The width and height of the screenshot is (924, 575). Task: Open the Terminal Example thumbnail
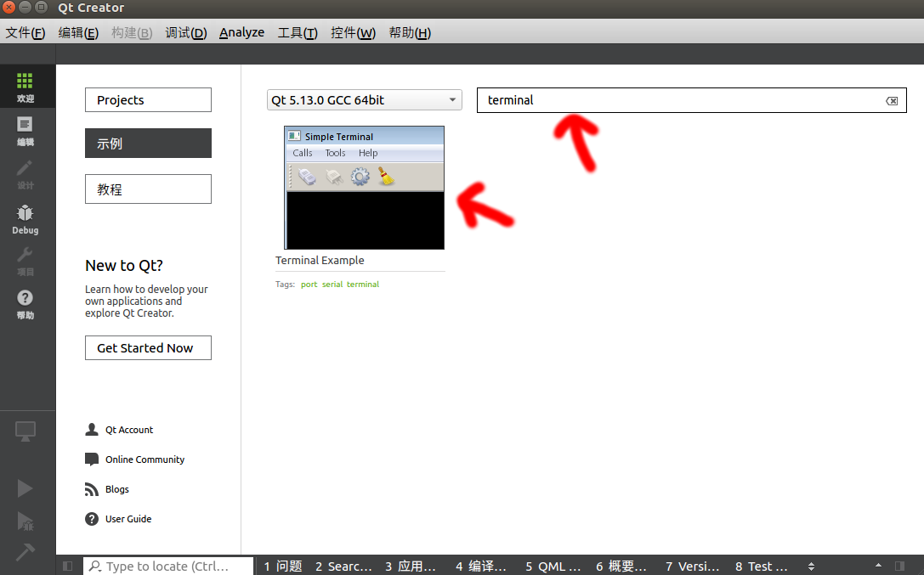(x=364, y=188)
